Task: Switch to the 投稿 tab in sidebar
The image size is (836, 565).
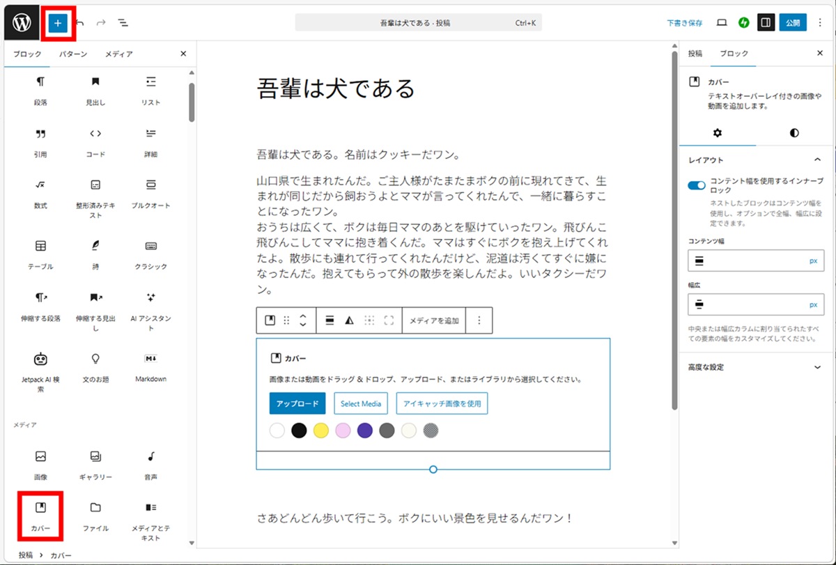Action: [695, 54]
